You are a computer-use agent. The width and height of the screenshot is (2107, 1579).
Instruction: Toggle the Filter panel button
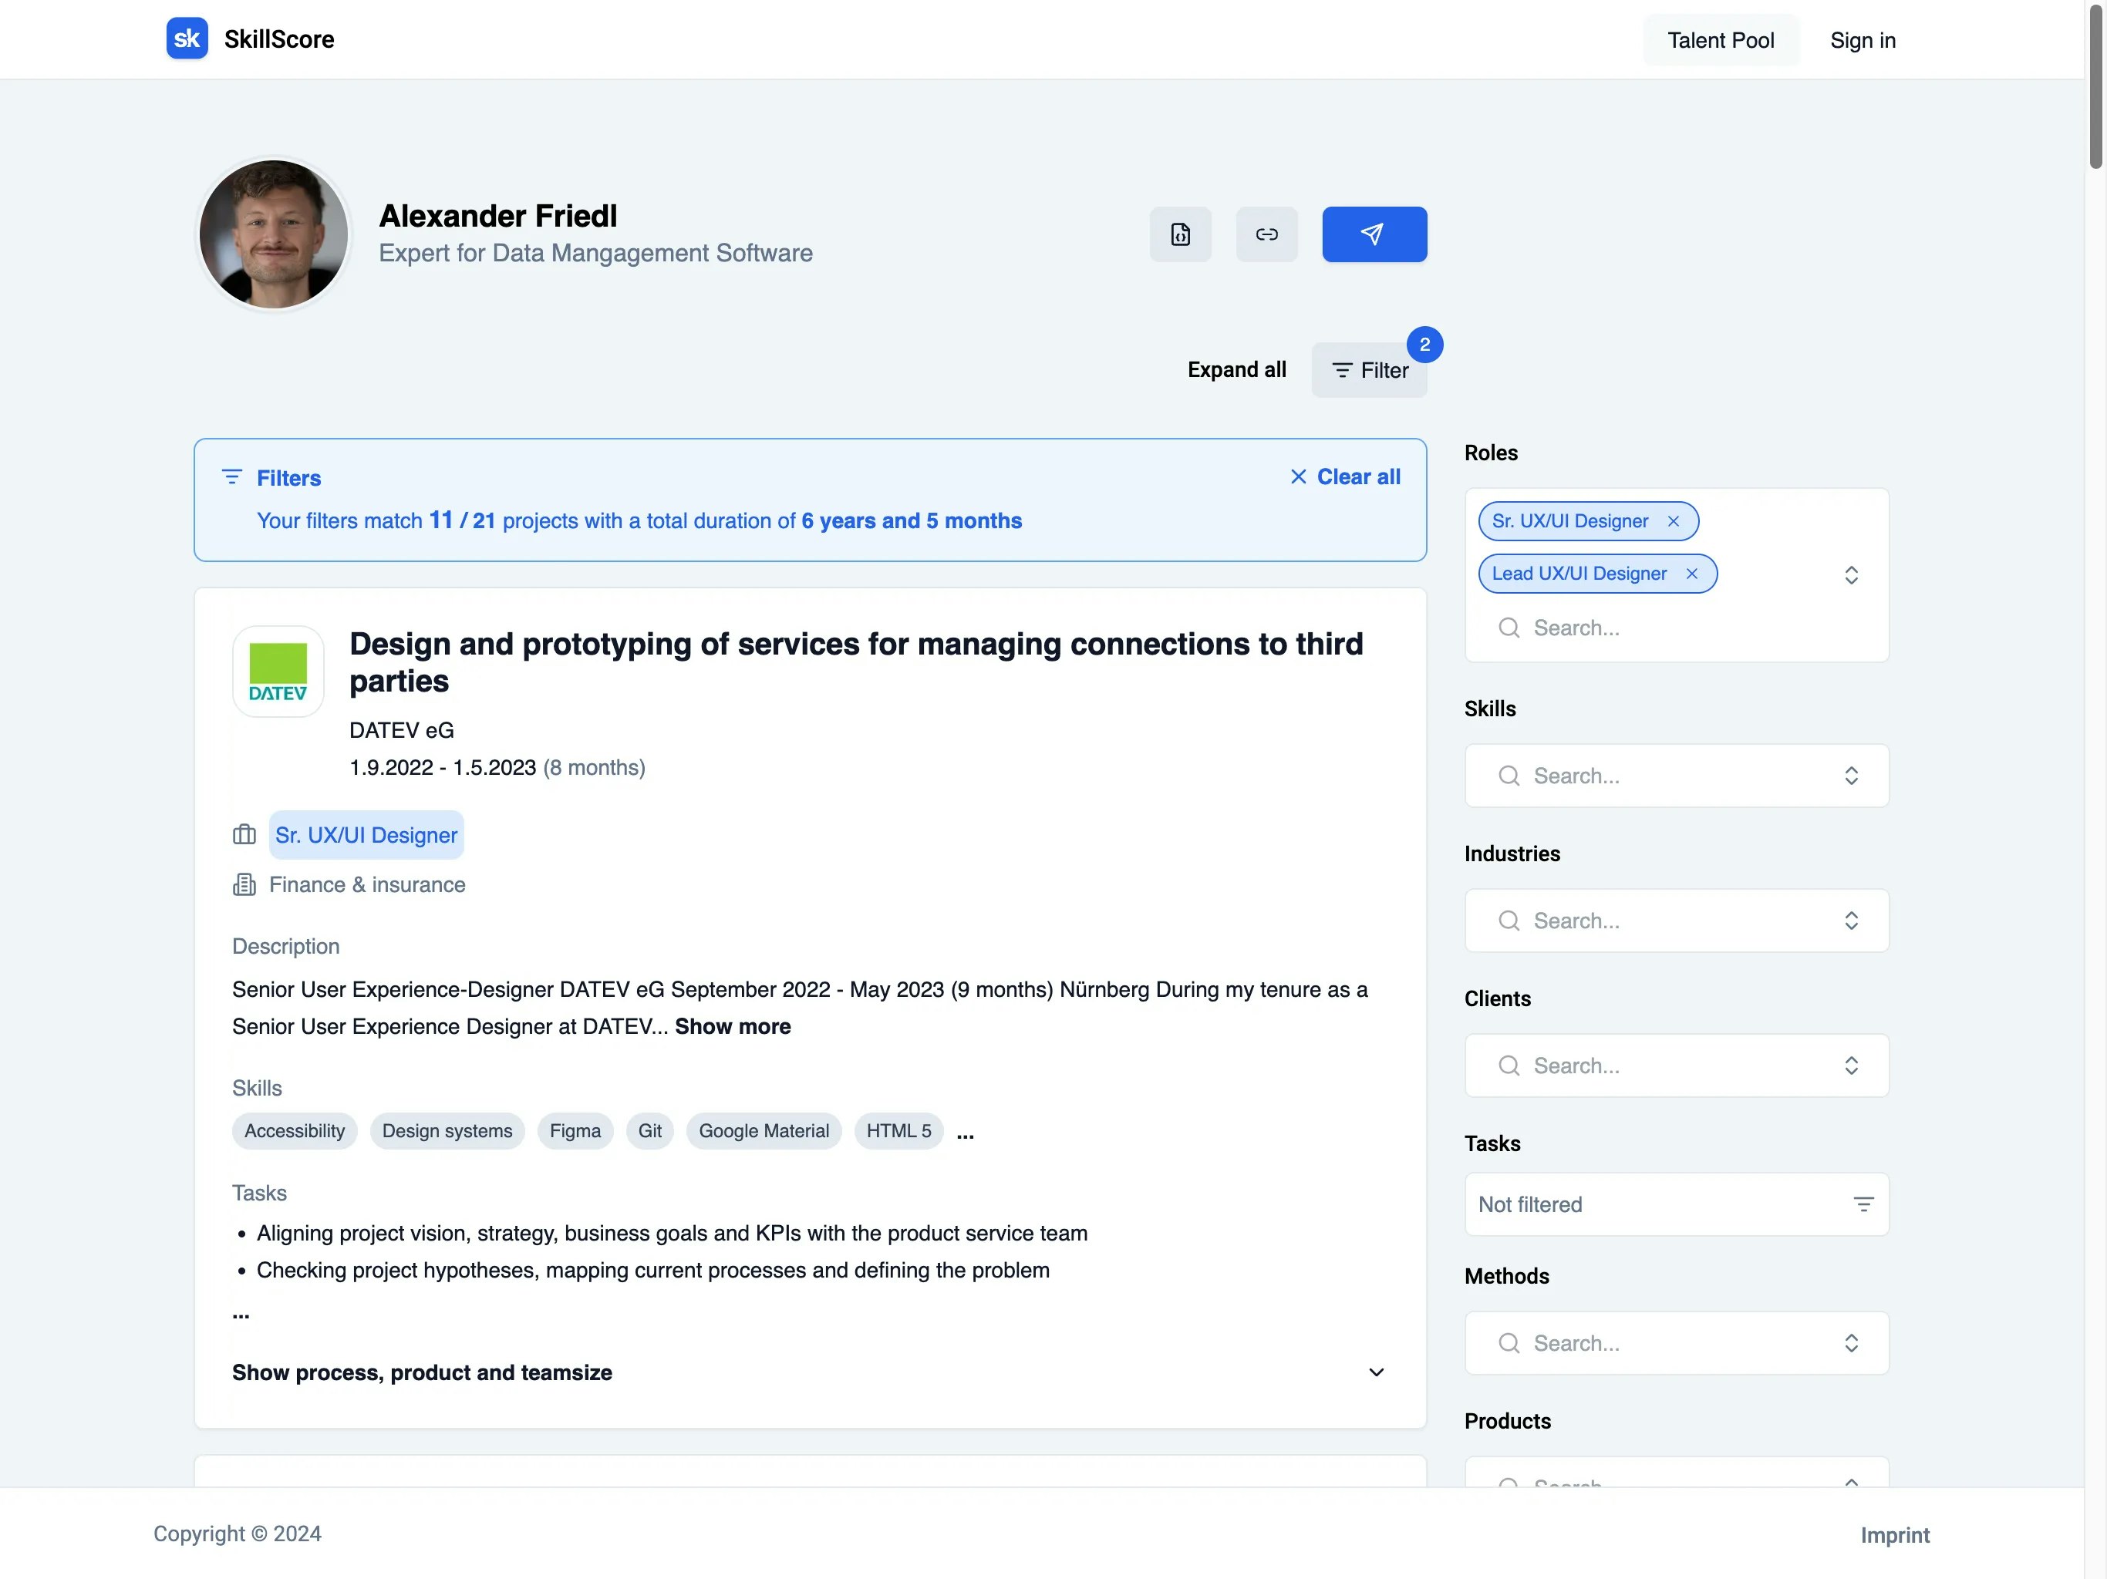point(1369,371)
